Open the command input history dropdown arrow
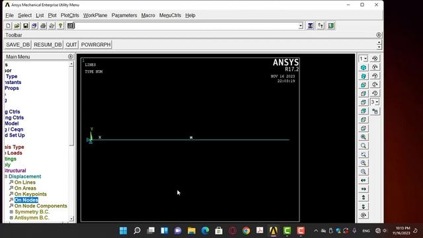Screen dimensions: 423x238 301,26
